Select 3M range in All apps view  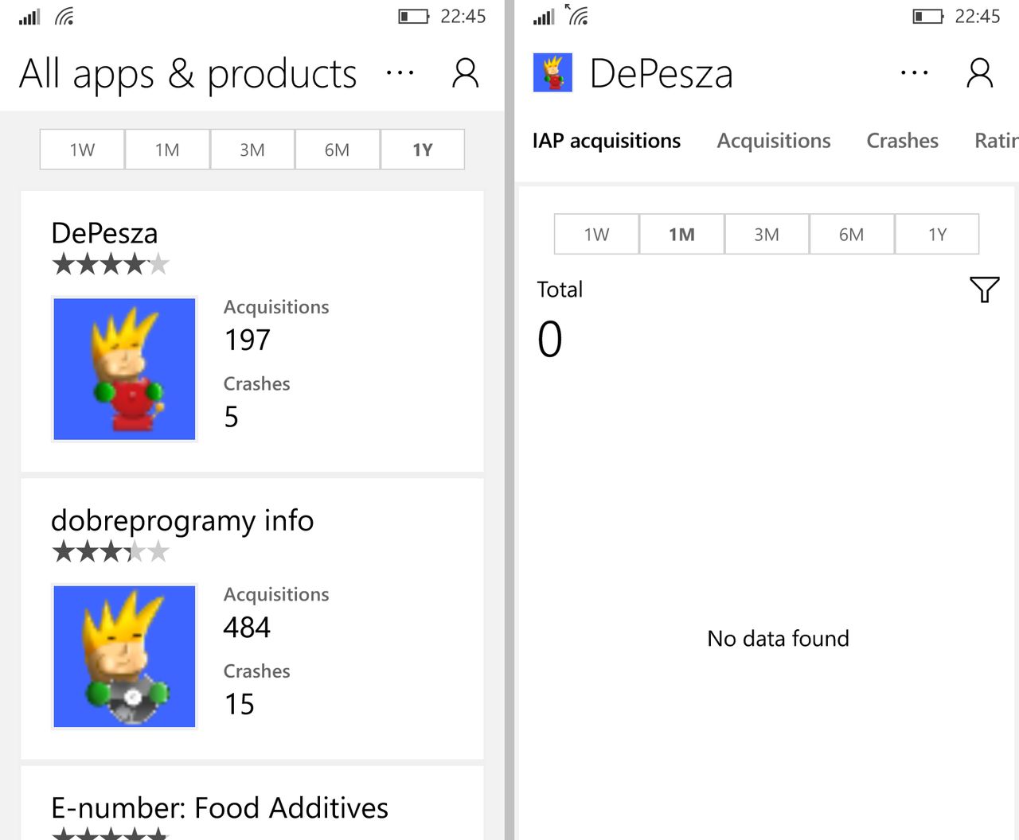click(x=252, y=150)
